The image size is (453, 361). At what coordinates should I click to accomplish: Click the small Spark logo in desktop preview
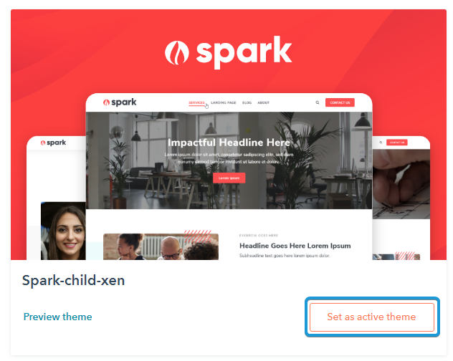(x=120, y=102)
